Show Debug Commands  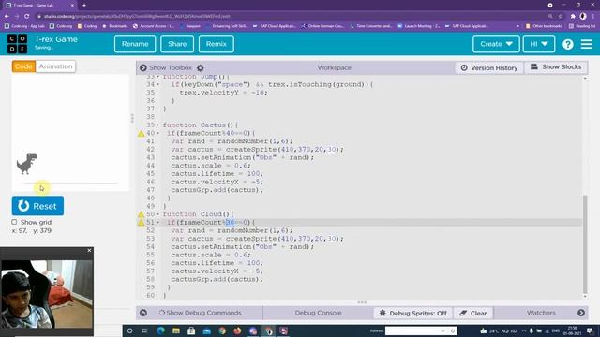200,313
